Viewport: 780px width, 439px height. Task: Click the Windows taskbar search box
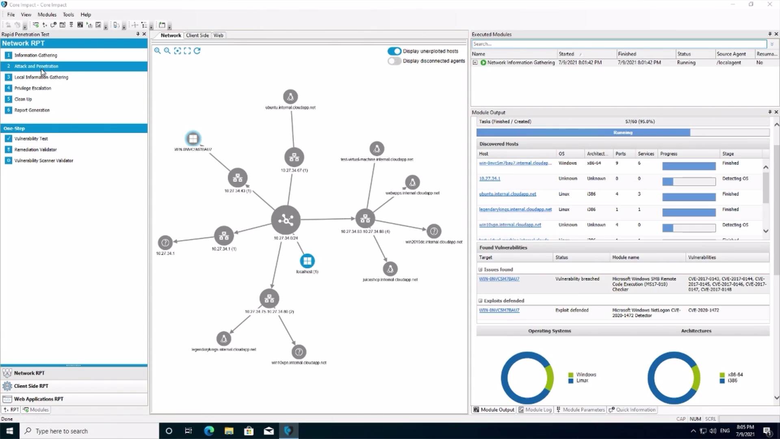pyautogui.click(x=89, y=431)
